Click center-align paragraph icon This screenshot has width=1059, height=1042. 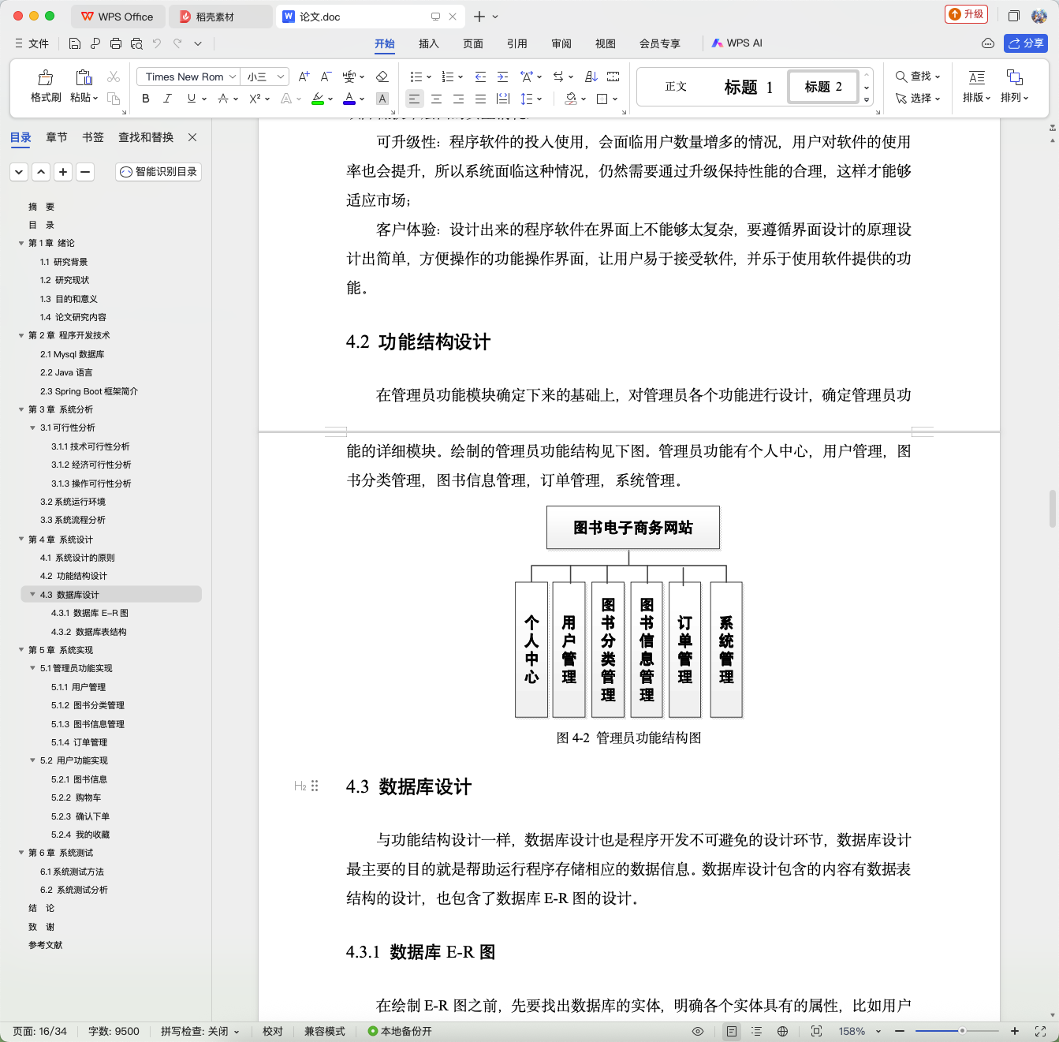tap(436, 99)
